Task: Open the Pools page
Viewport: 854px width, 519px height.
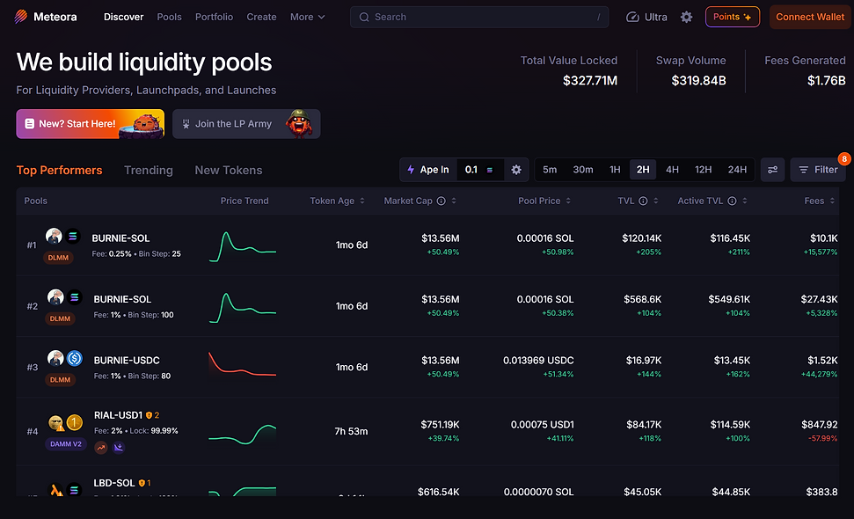Action: [170, 17]
